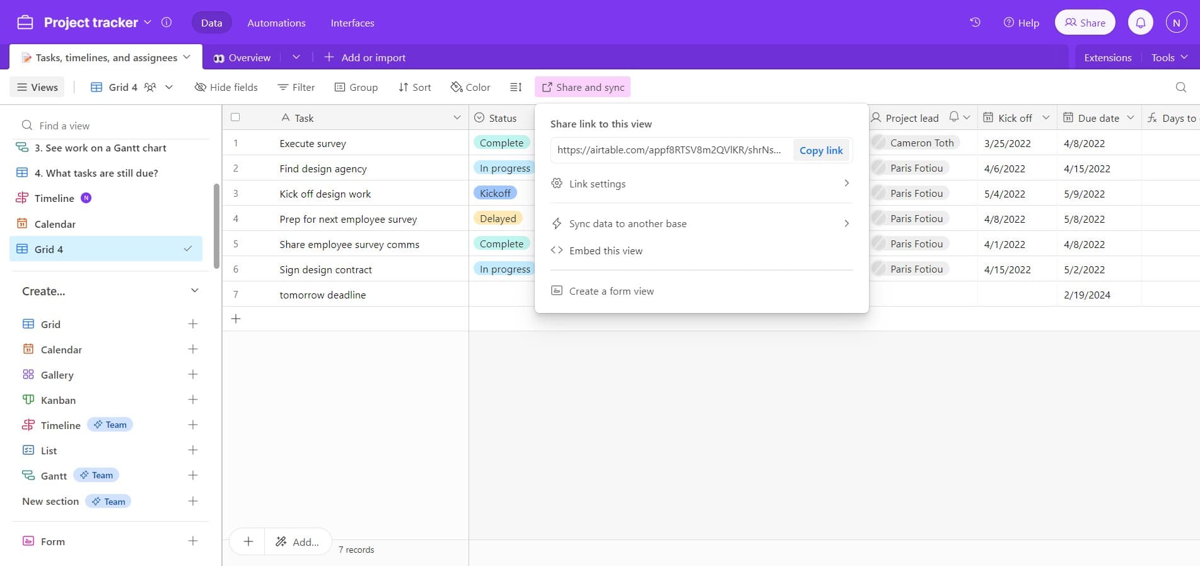Screen dimensions: 1200x566
Task: Click the Find a view search field
Action: coord(114,126)
